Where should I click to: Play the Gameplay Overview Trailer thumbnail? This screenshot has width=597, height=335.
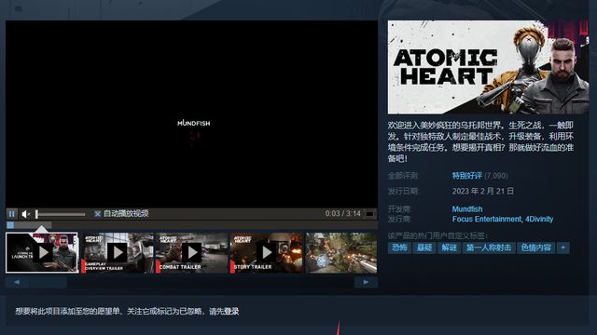click(117, 252)
